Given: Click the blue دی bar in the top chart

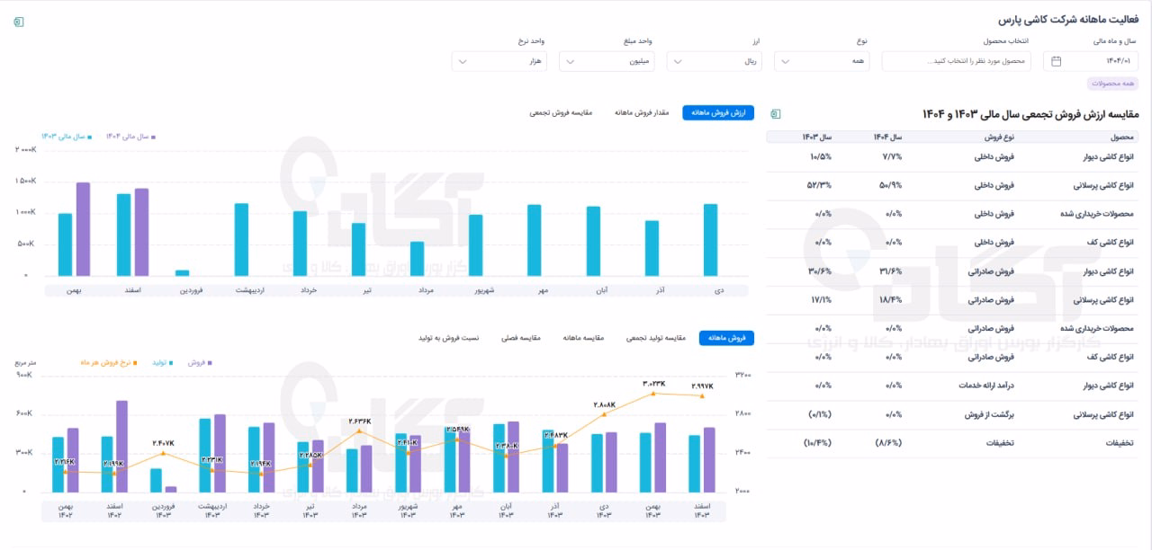Looking at the screenshot, I should point(711,240).
